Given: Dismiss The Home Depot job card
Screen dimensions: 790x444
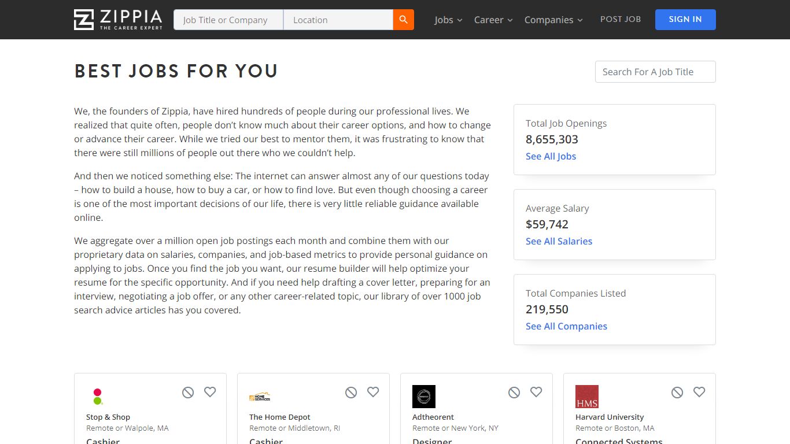Looking at the screenshot, I should (x=351, y=393).
